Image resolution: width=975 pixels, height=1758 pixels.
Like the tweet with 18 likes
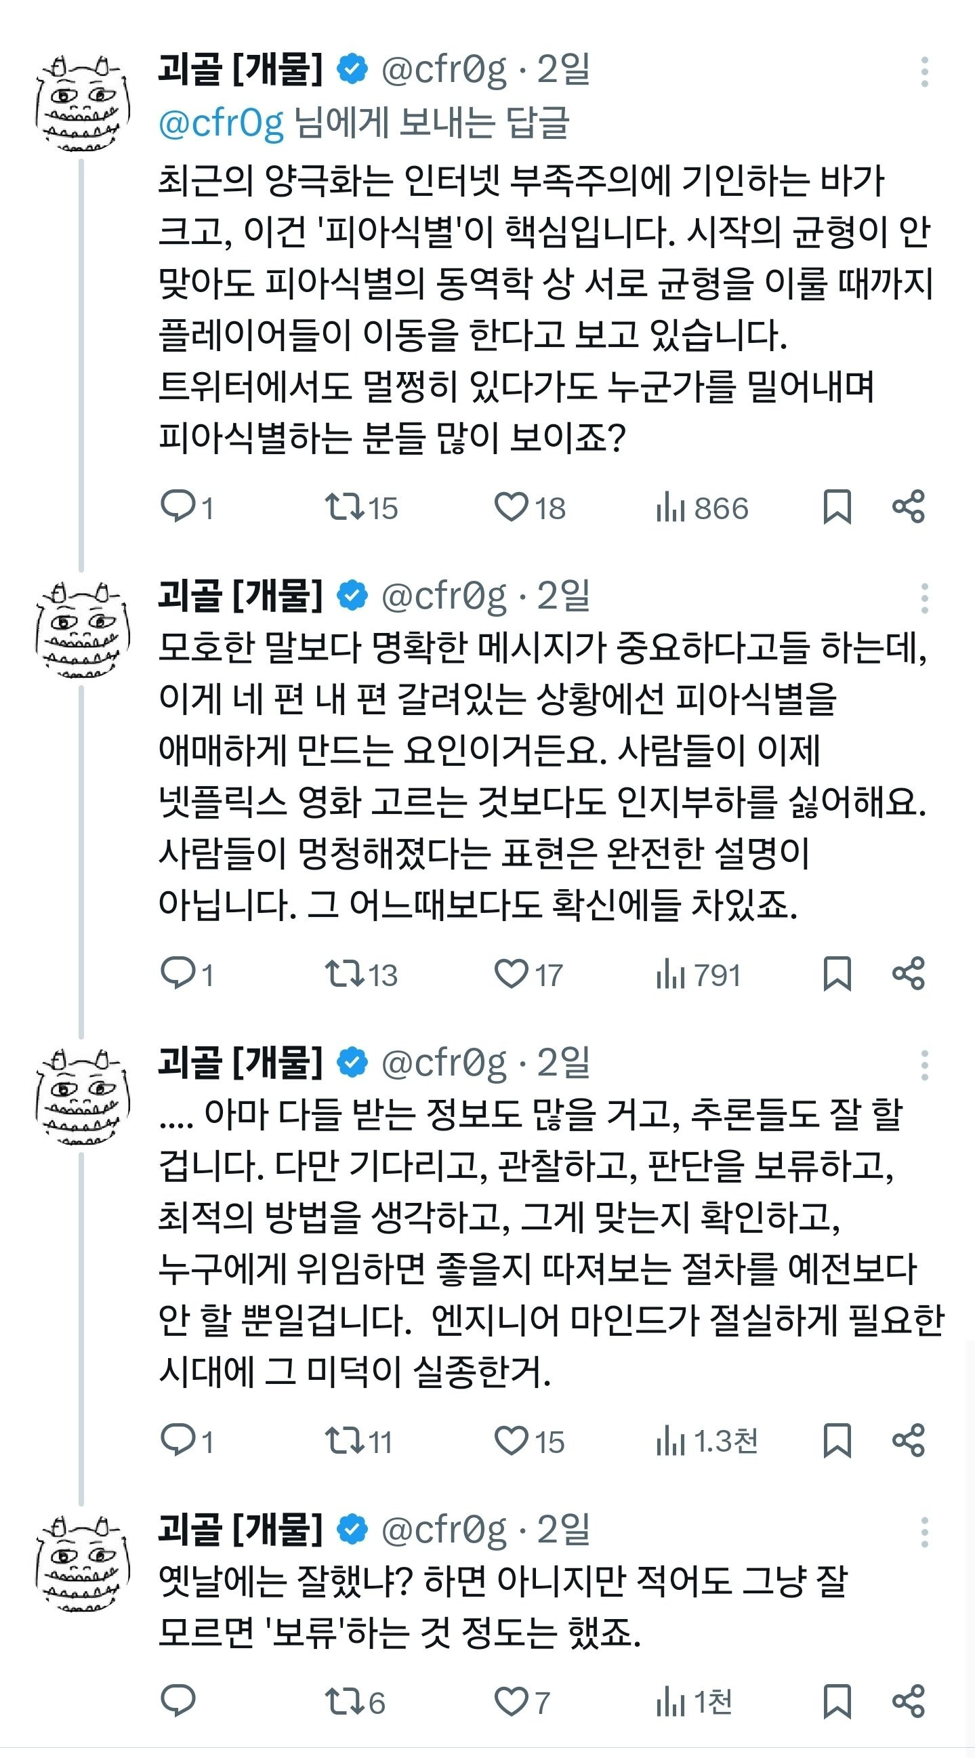(x=511, y=507)
